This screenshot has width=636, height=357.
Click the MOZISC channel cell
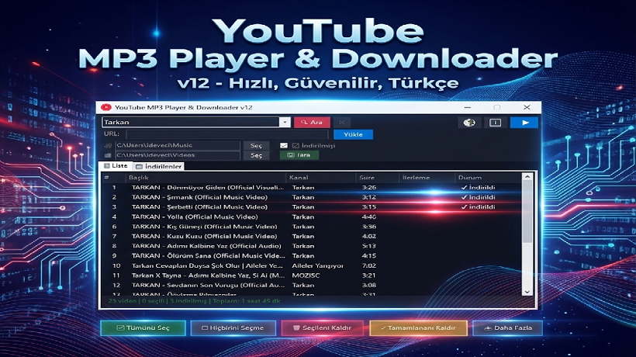[x=306, y=276]
